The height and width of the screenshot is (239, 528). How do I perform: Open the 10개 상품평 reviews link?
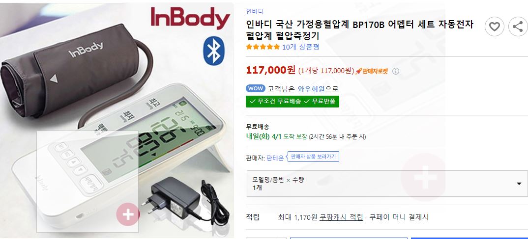click(300, 47)
